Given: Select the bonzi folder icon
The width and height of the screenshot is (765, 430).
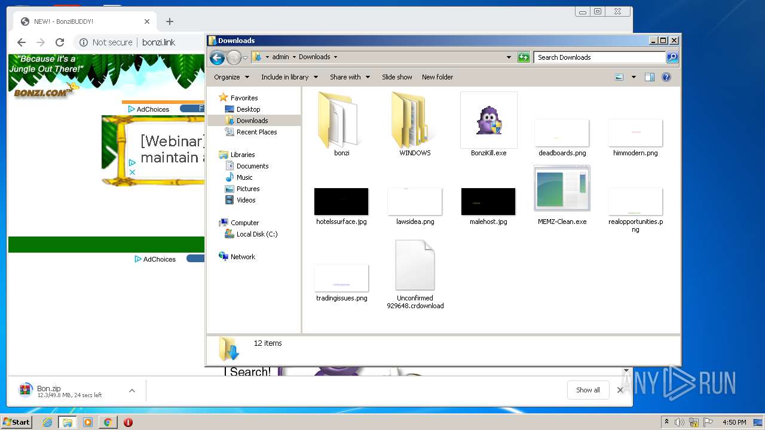Looking at the screenshot, I should click(x=341, y=120).
